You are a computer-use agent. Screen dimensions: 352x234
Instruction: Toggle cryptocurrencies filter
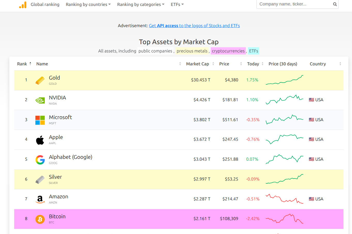(x=228, y=51)
